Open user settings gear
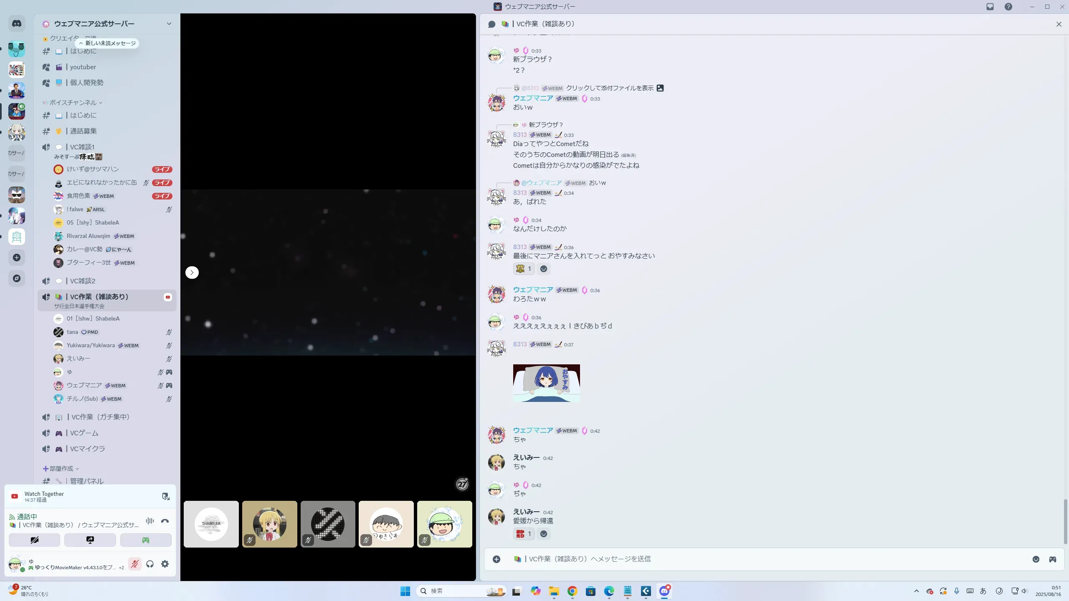The height and width of the screenshot is (601, 1069). click(x=165, y=564)
